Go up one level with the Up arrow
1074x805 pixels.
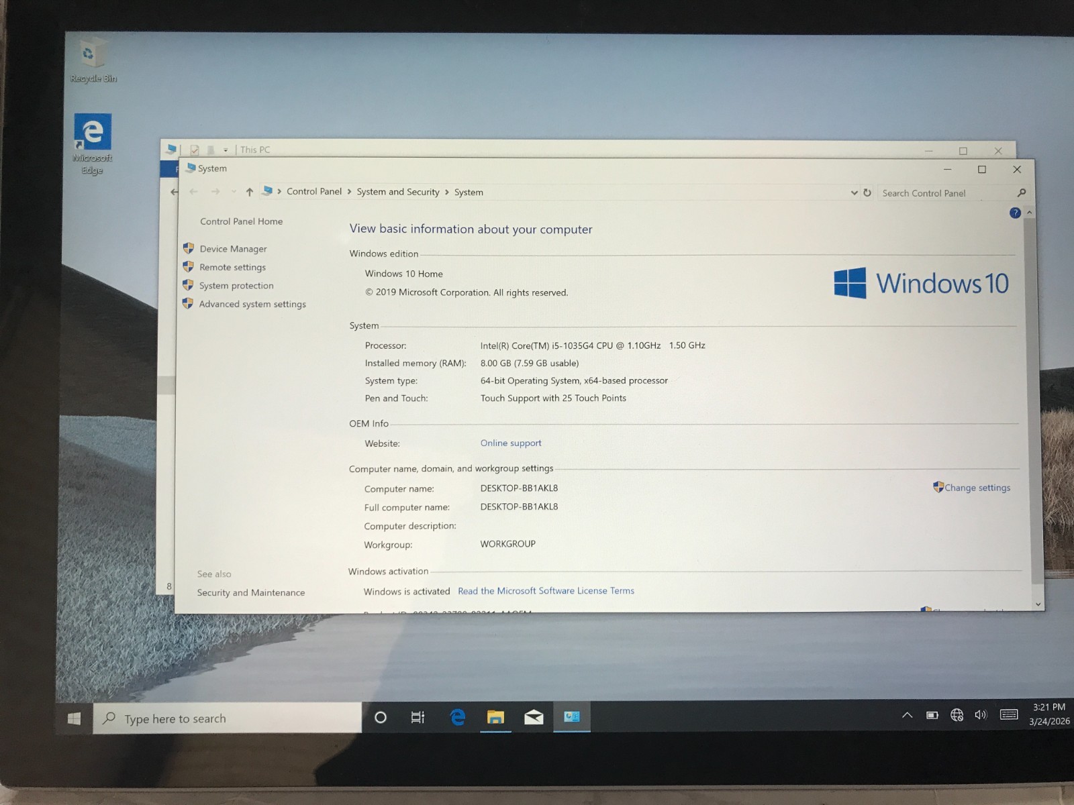(x=250, y=192)
